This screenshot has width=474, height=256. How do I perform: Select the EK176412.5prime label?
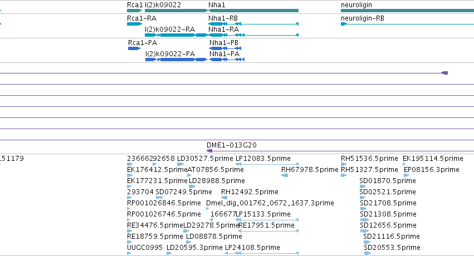pyautogui.click(x=157, y=170)
